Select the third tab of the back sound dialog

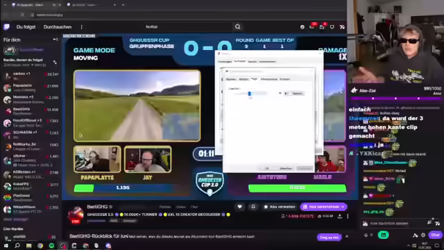(252, 62)
